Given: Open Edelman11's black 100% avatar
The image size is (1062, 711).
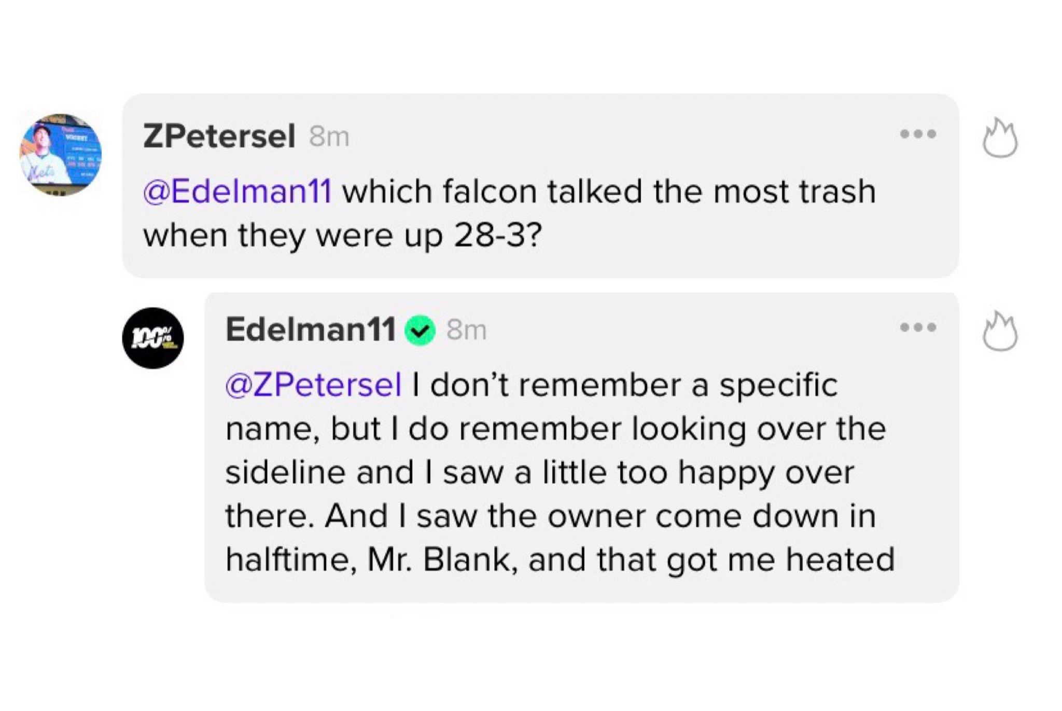Looking at the screenshot, I should point(153,338).
